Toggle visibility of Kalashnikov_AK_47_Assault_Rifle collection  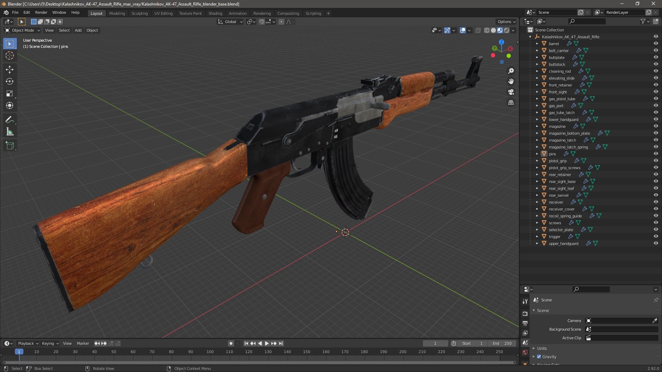(x=656, y=37)
